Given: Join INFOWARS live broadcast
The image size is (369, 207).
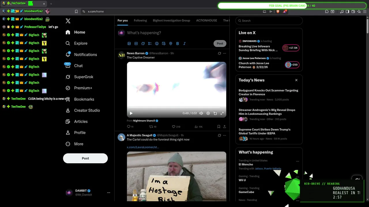Looking at the screenshot, I should 291,48.
